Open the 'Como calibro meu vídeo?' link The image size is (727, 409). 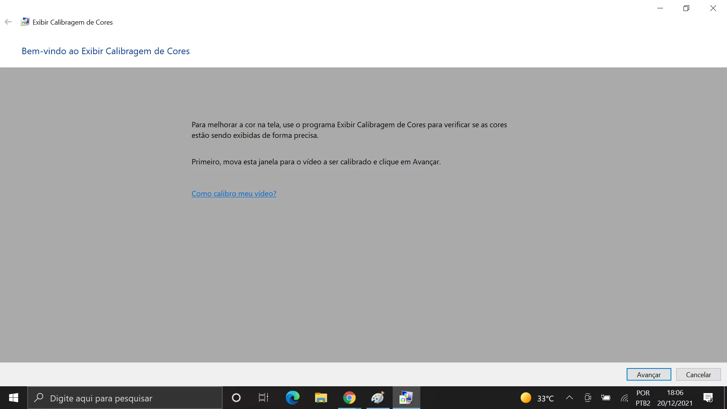(x=234, y=194)
